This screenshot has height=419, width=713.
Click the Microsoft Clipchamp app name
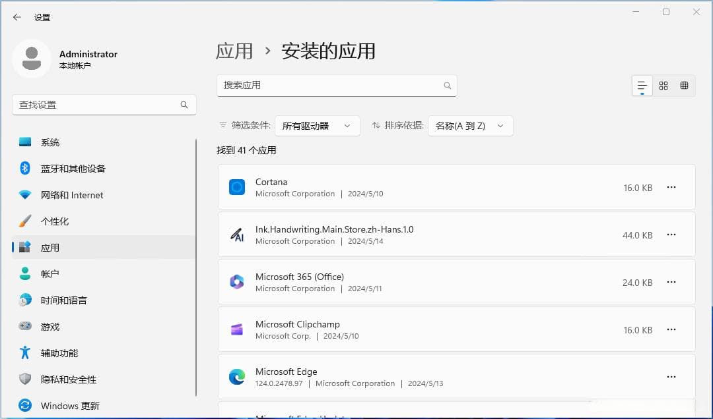coord(297,324)
